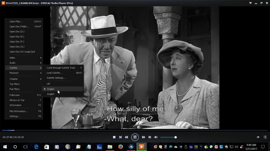Screen dimensions: 270x151
Task: Open the playlist icon
Action: pos(265,137)
